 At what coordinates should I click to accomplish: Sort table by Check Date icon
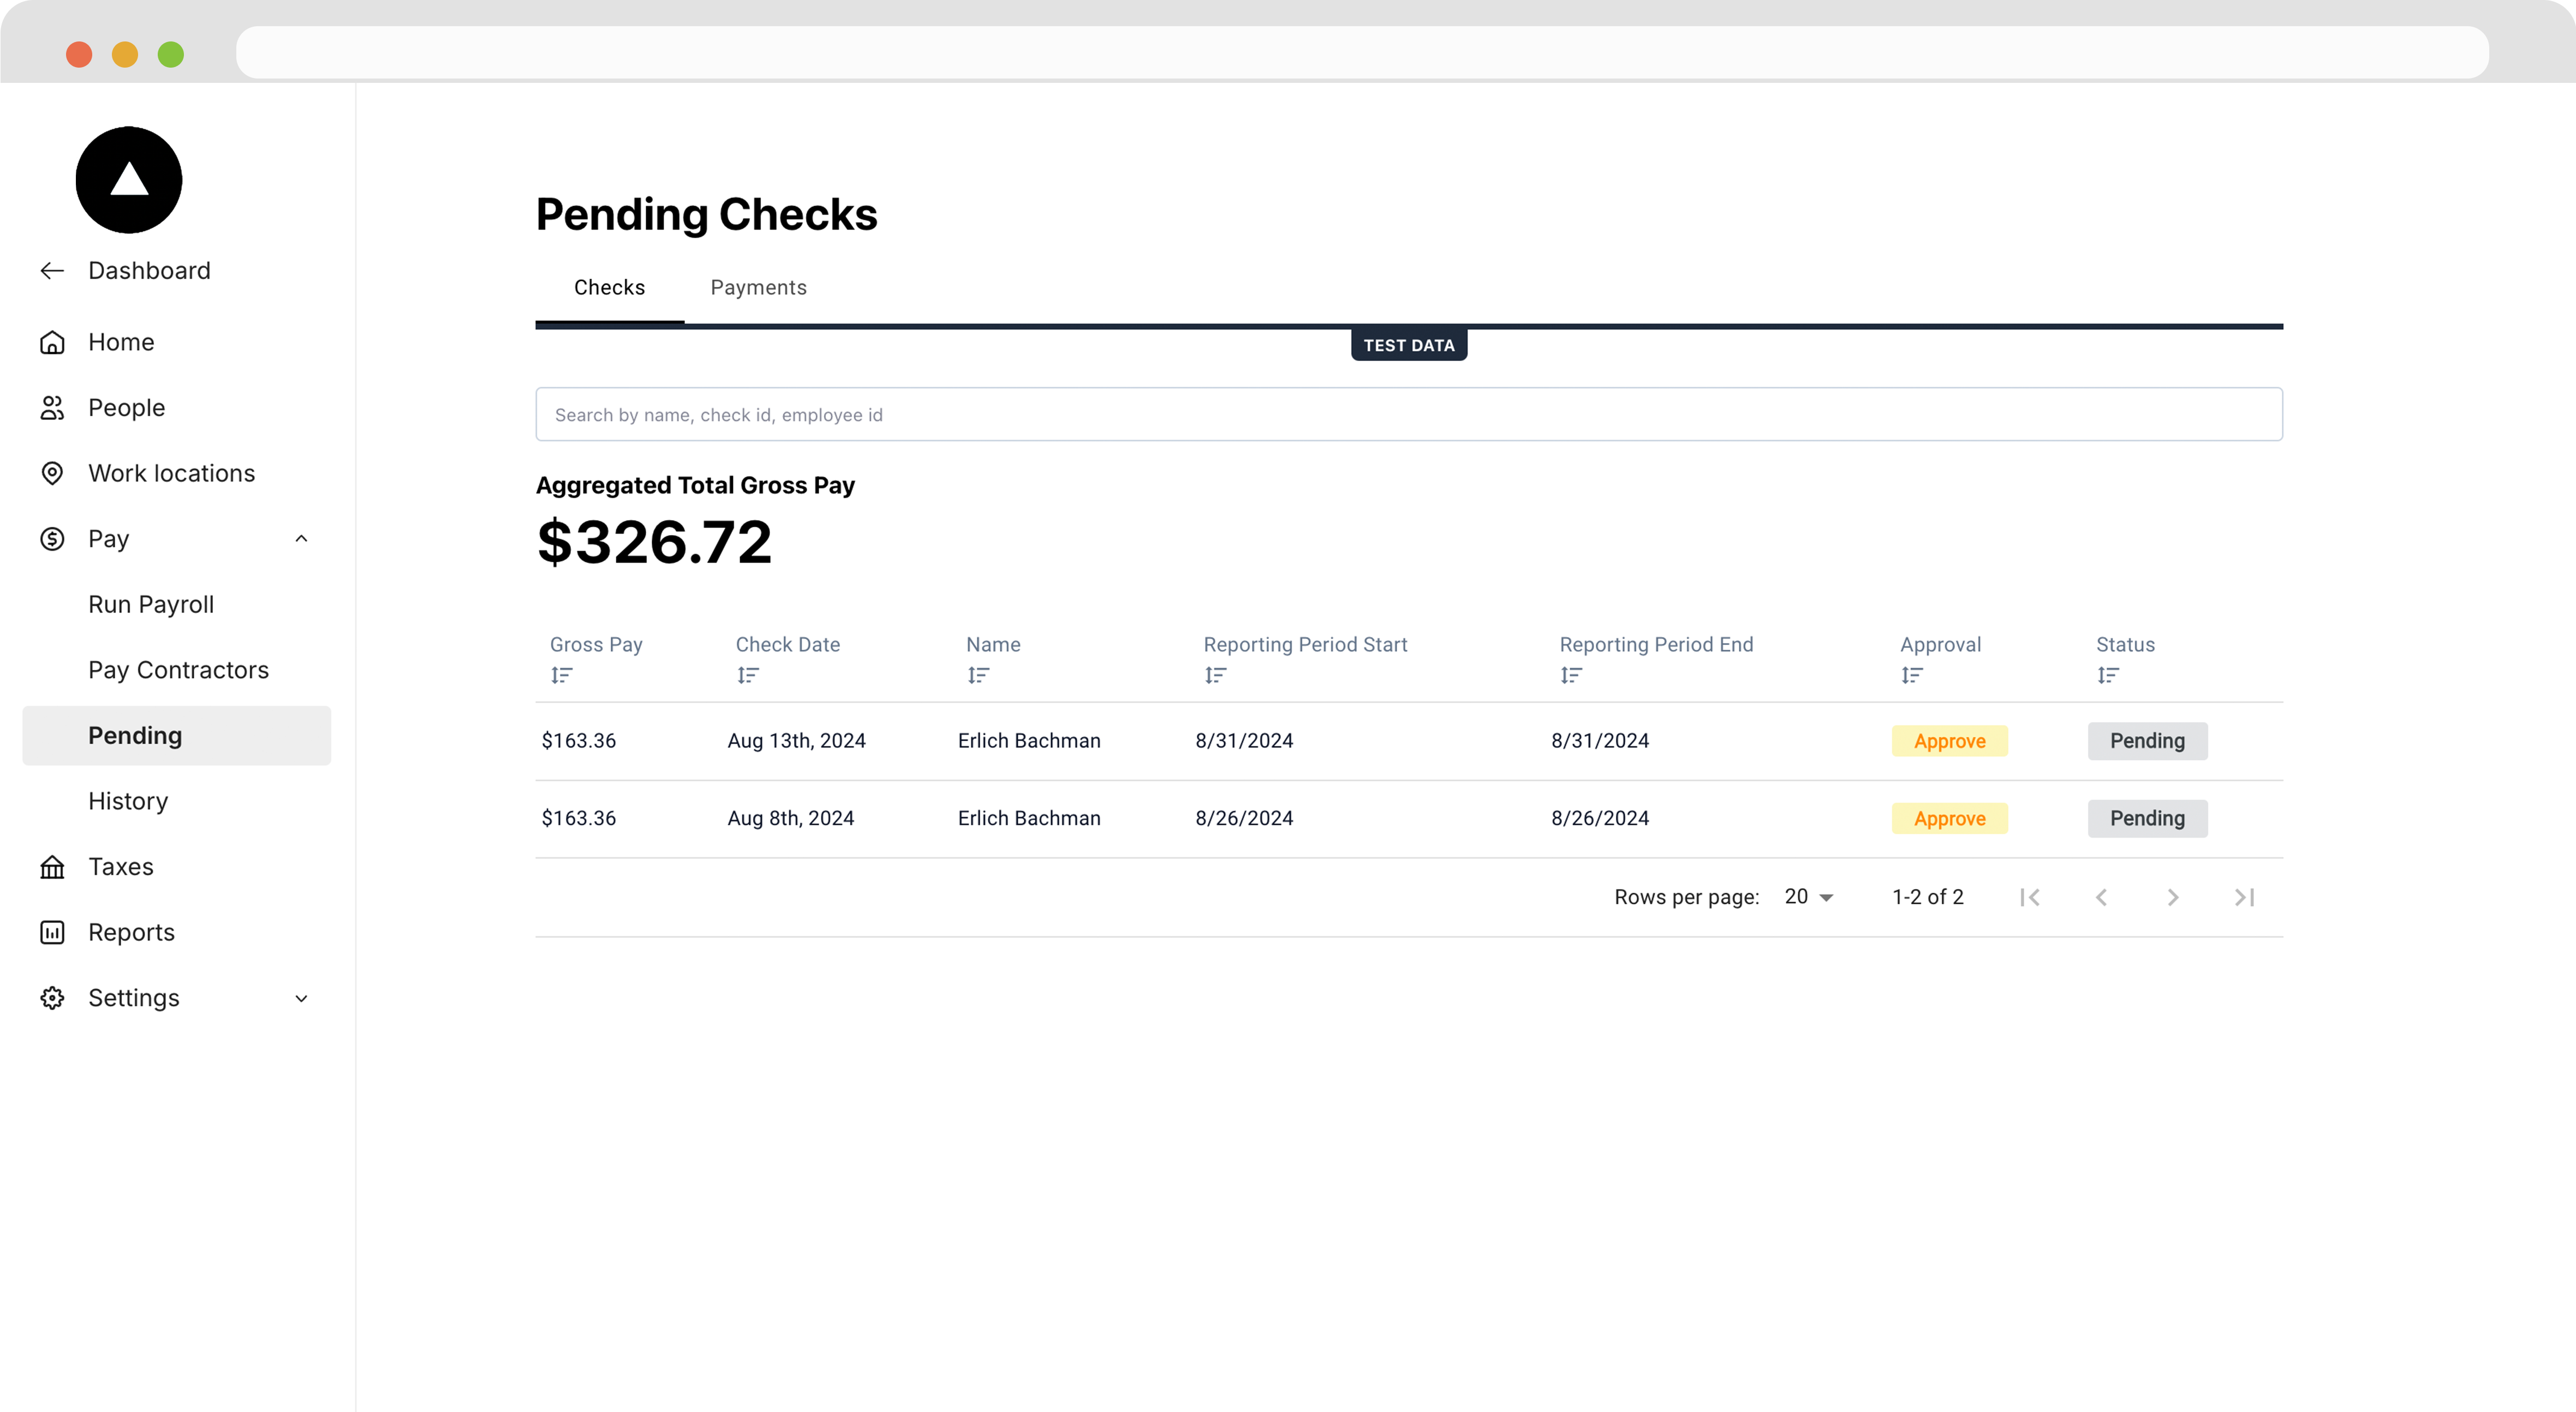pyautogui.click(x=748, y=676)
